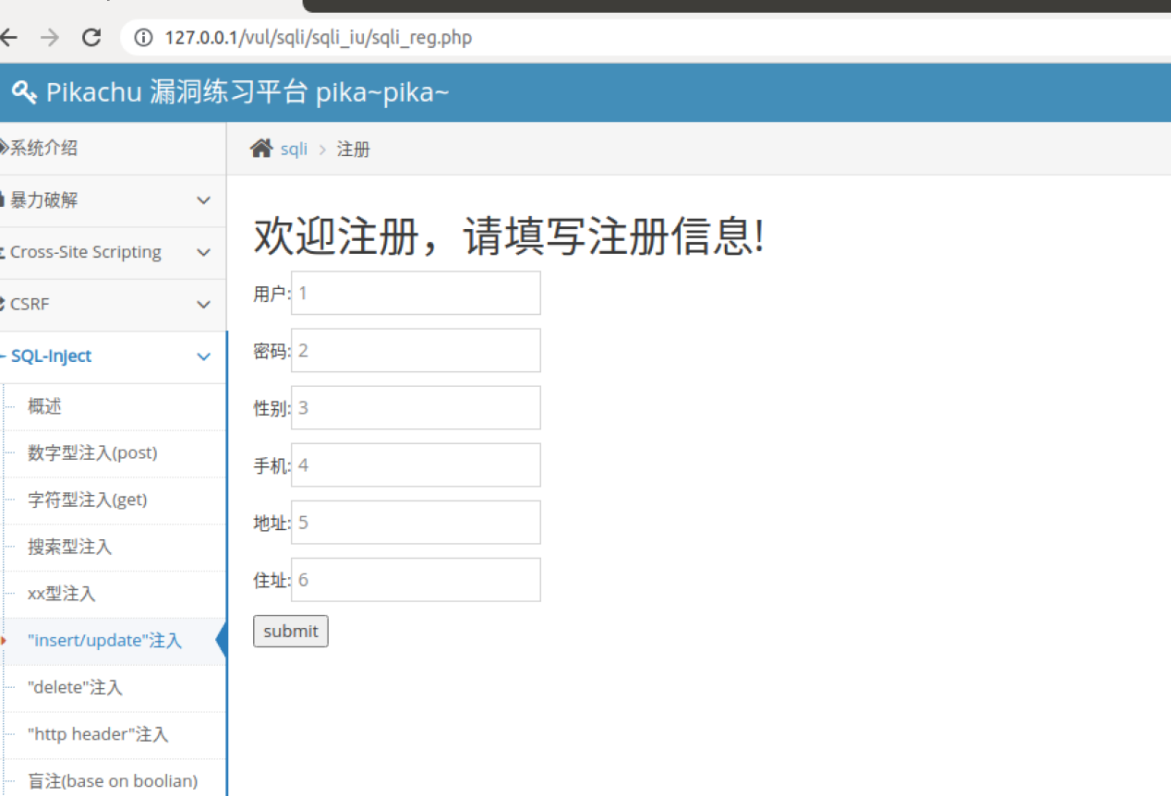The image size is (1171, 796).
Task: Click the 注册 breadcrumb text
Action: 353,149
